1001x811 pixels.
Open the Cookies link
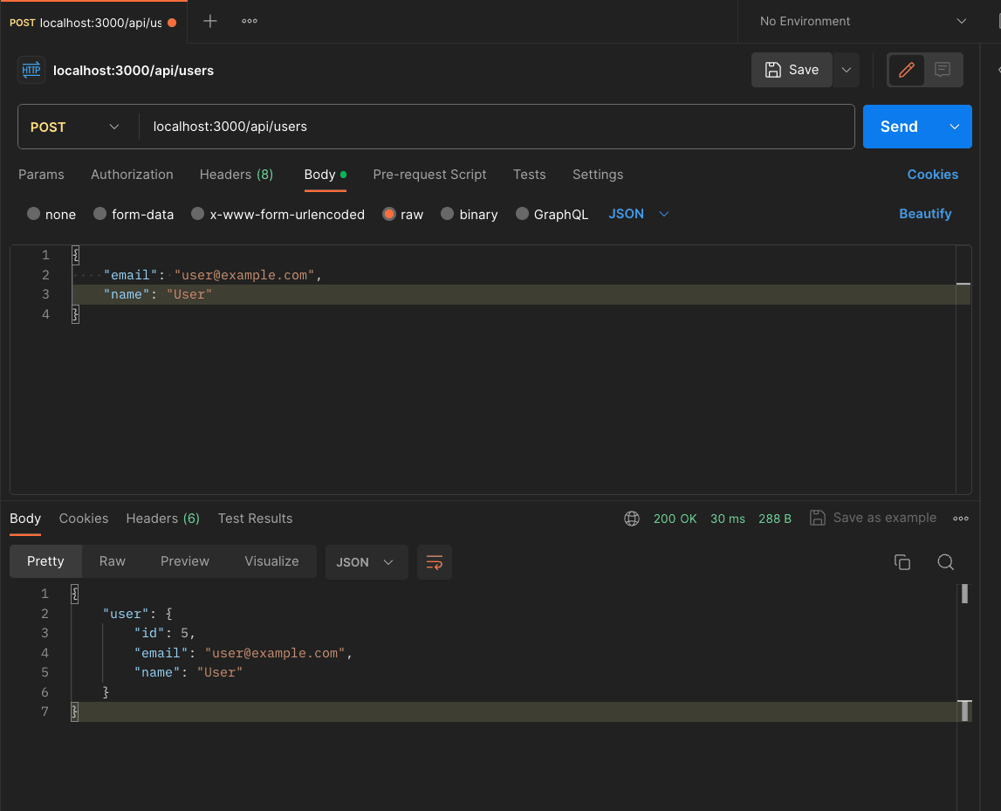[932, 175]
